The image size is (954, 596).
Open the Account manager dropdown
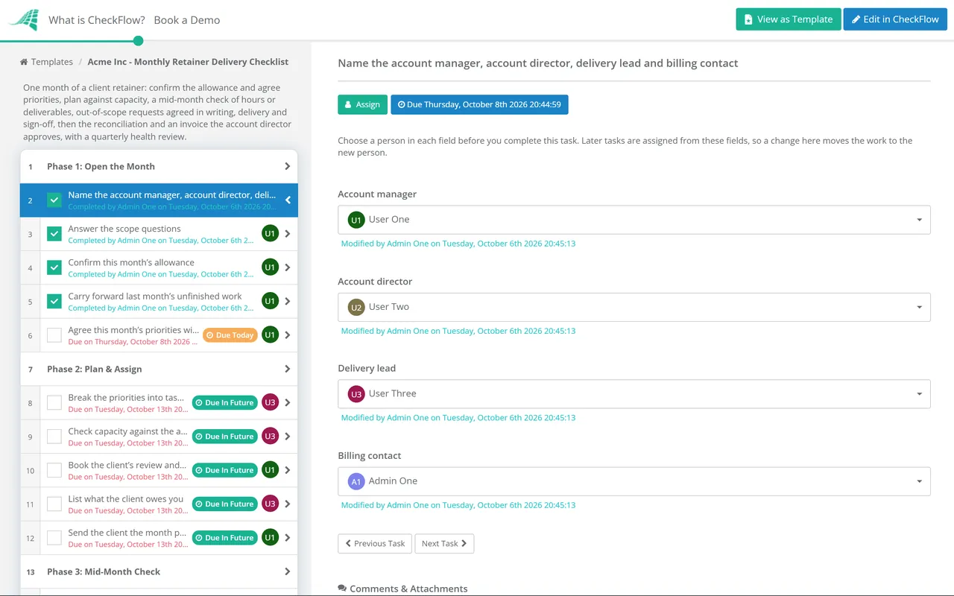click(634, 220)
